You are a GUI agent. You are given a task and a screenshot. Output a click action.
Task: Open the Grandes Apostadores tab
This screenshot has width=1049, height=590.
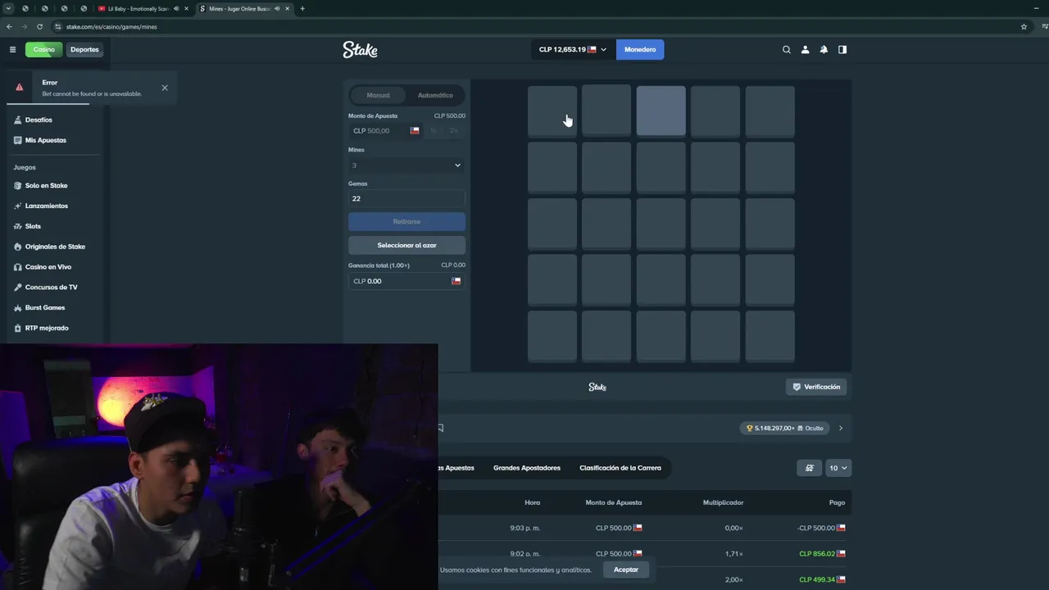tap(527, 468)
